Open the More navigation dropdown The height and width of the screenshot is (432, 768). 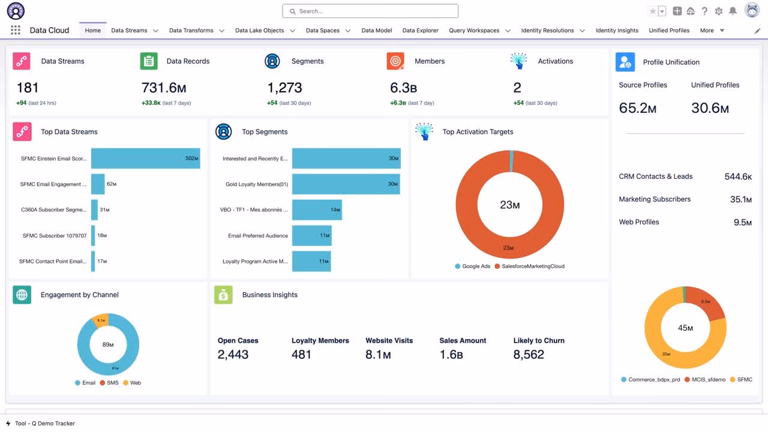click(712, 31)
